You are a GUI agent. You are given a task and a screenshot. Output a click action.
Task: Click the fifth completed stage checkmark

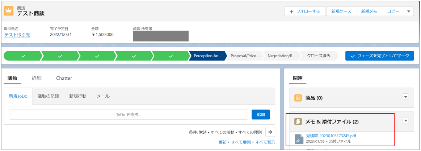(171, 56)
